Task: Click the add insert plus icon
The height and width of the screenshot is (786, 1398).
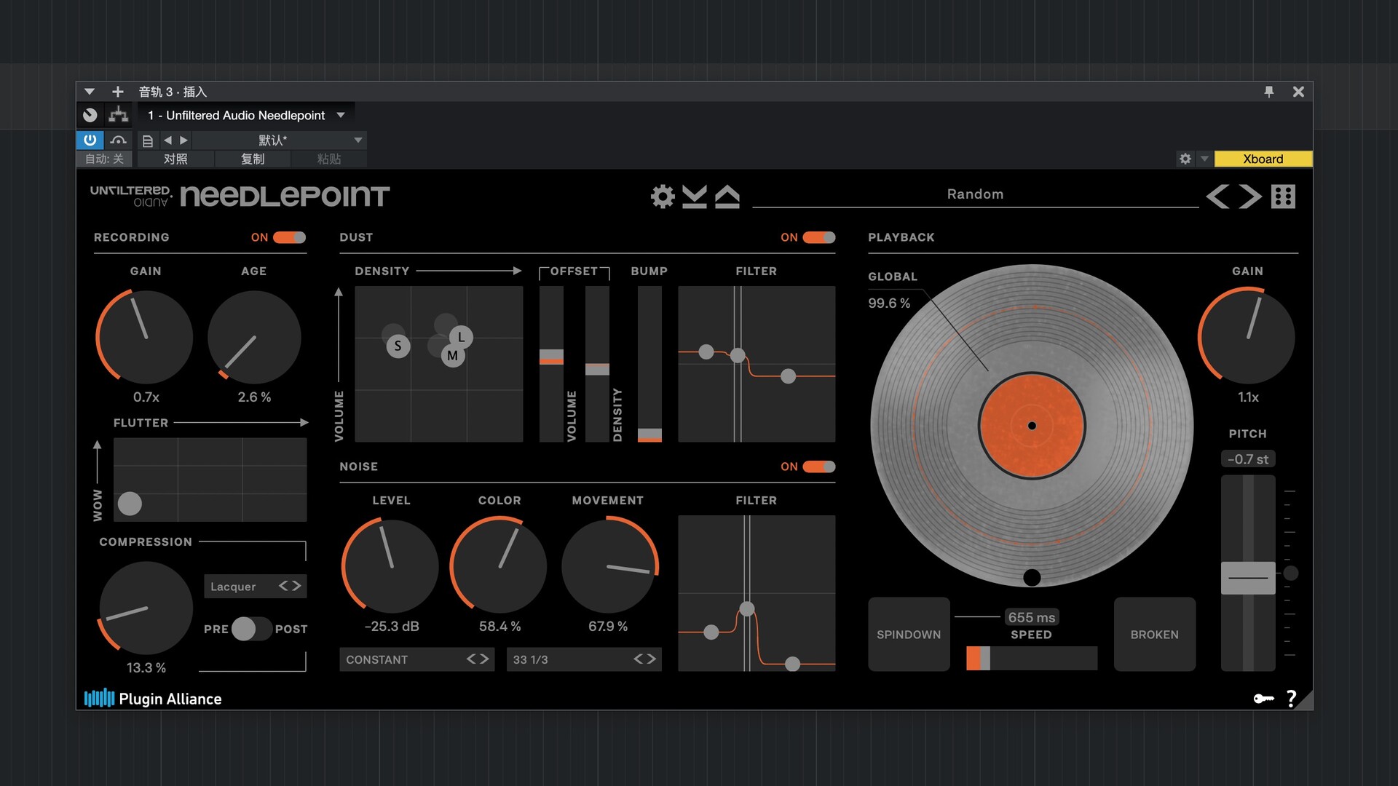Action: coord(117,92)
